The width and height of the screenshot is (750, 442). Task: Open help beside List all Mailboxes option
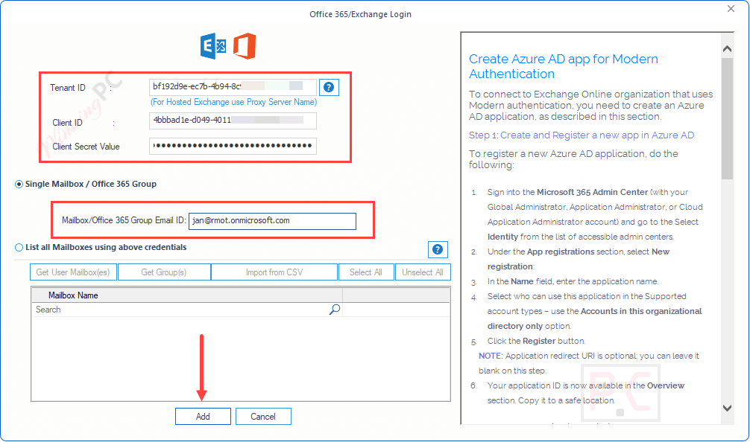(x=437, y=249)
